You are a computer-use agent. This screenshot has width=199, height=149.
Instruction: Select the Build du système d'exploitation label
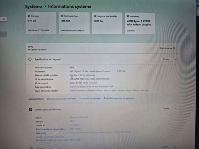[51, 129]
